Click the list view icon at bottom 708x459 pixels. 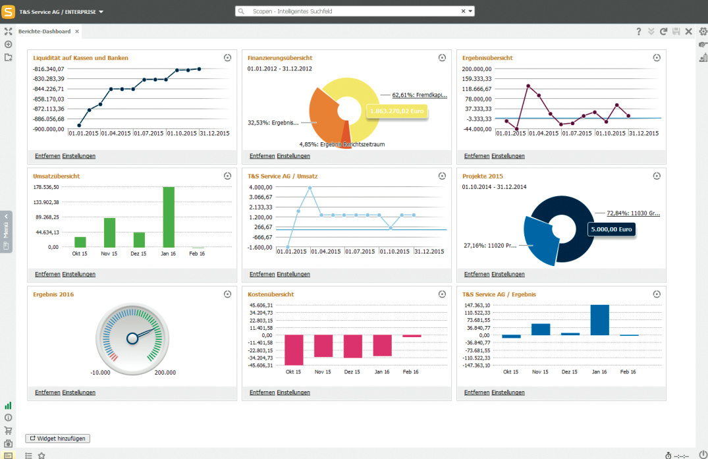28,455
